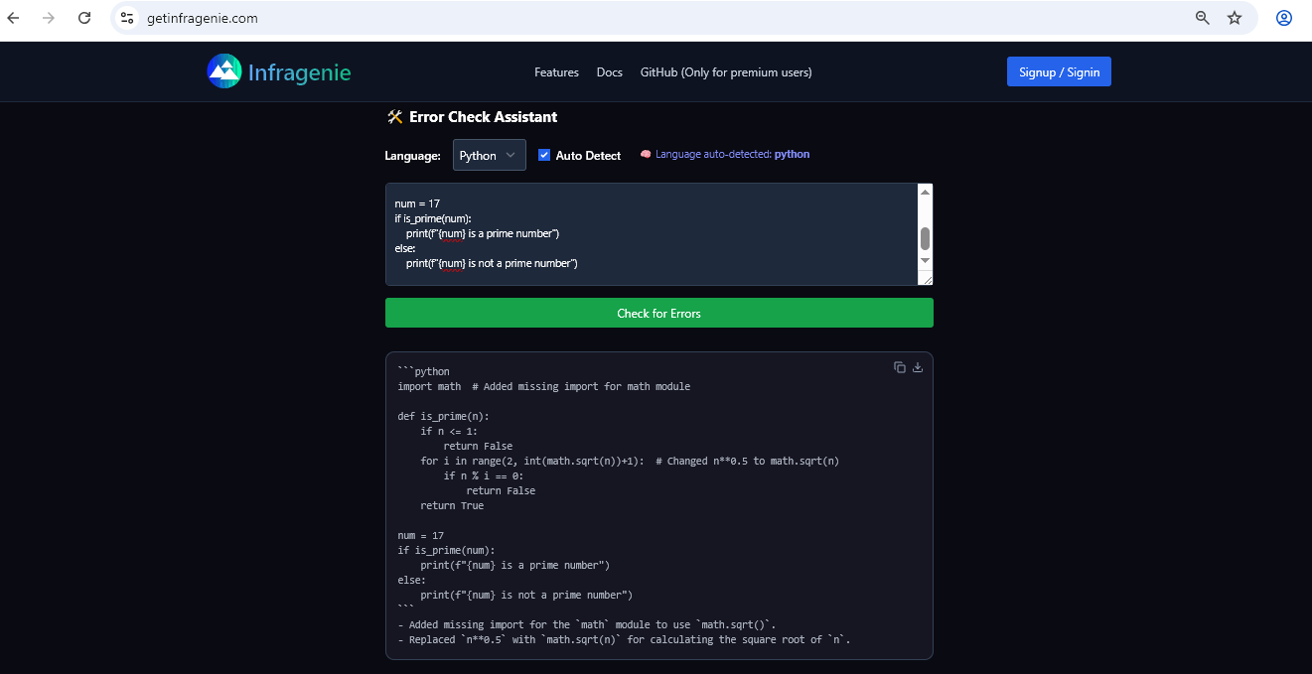The width and height of the screenshot is (1312, 674).
Task: Click the Infragenie mountain logo
Action: pyautogui.click(x=224, y=71)
